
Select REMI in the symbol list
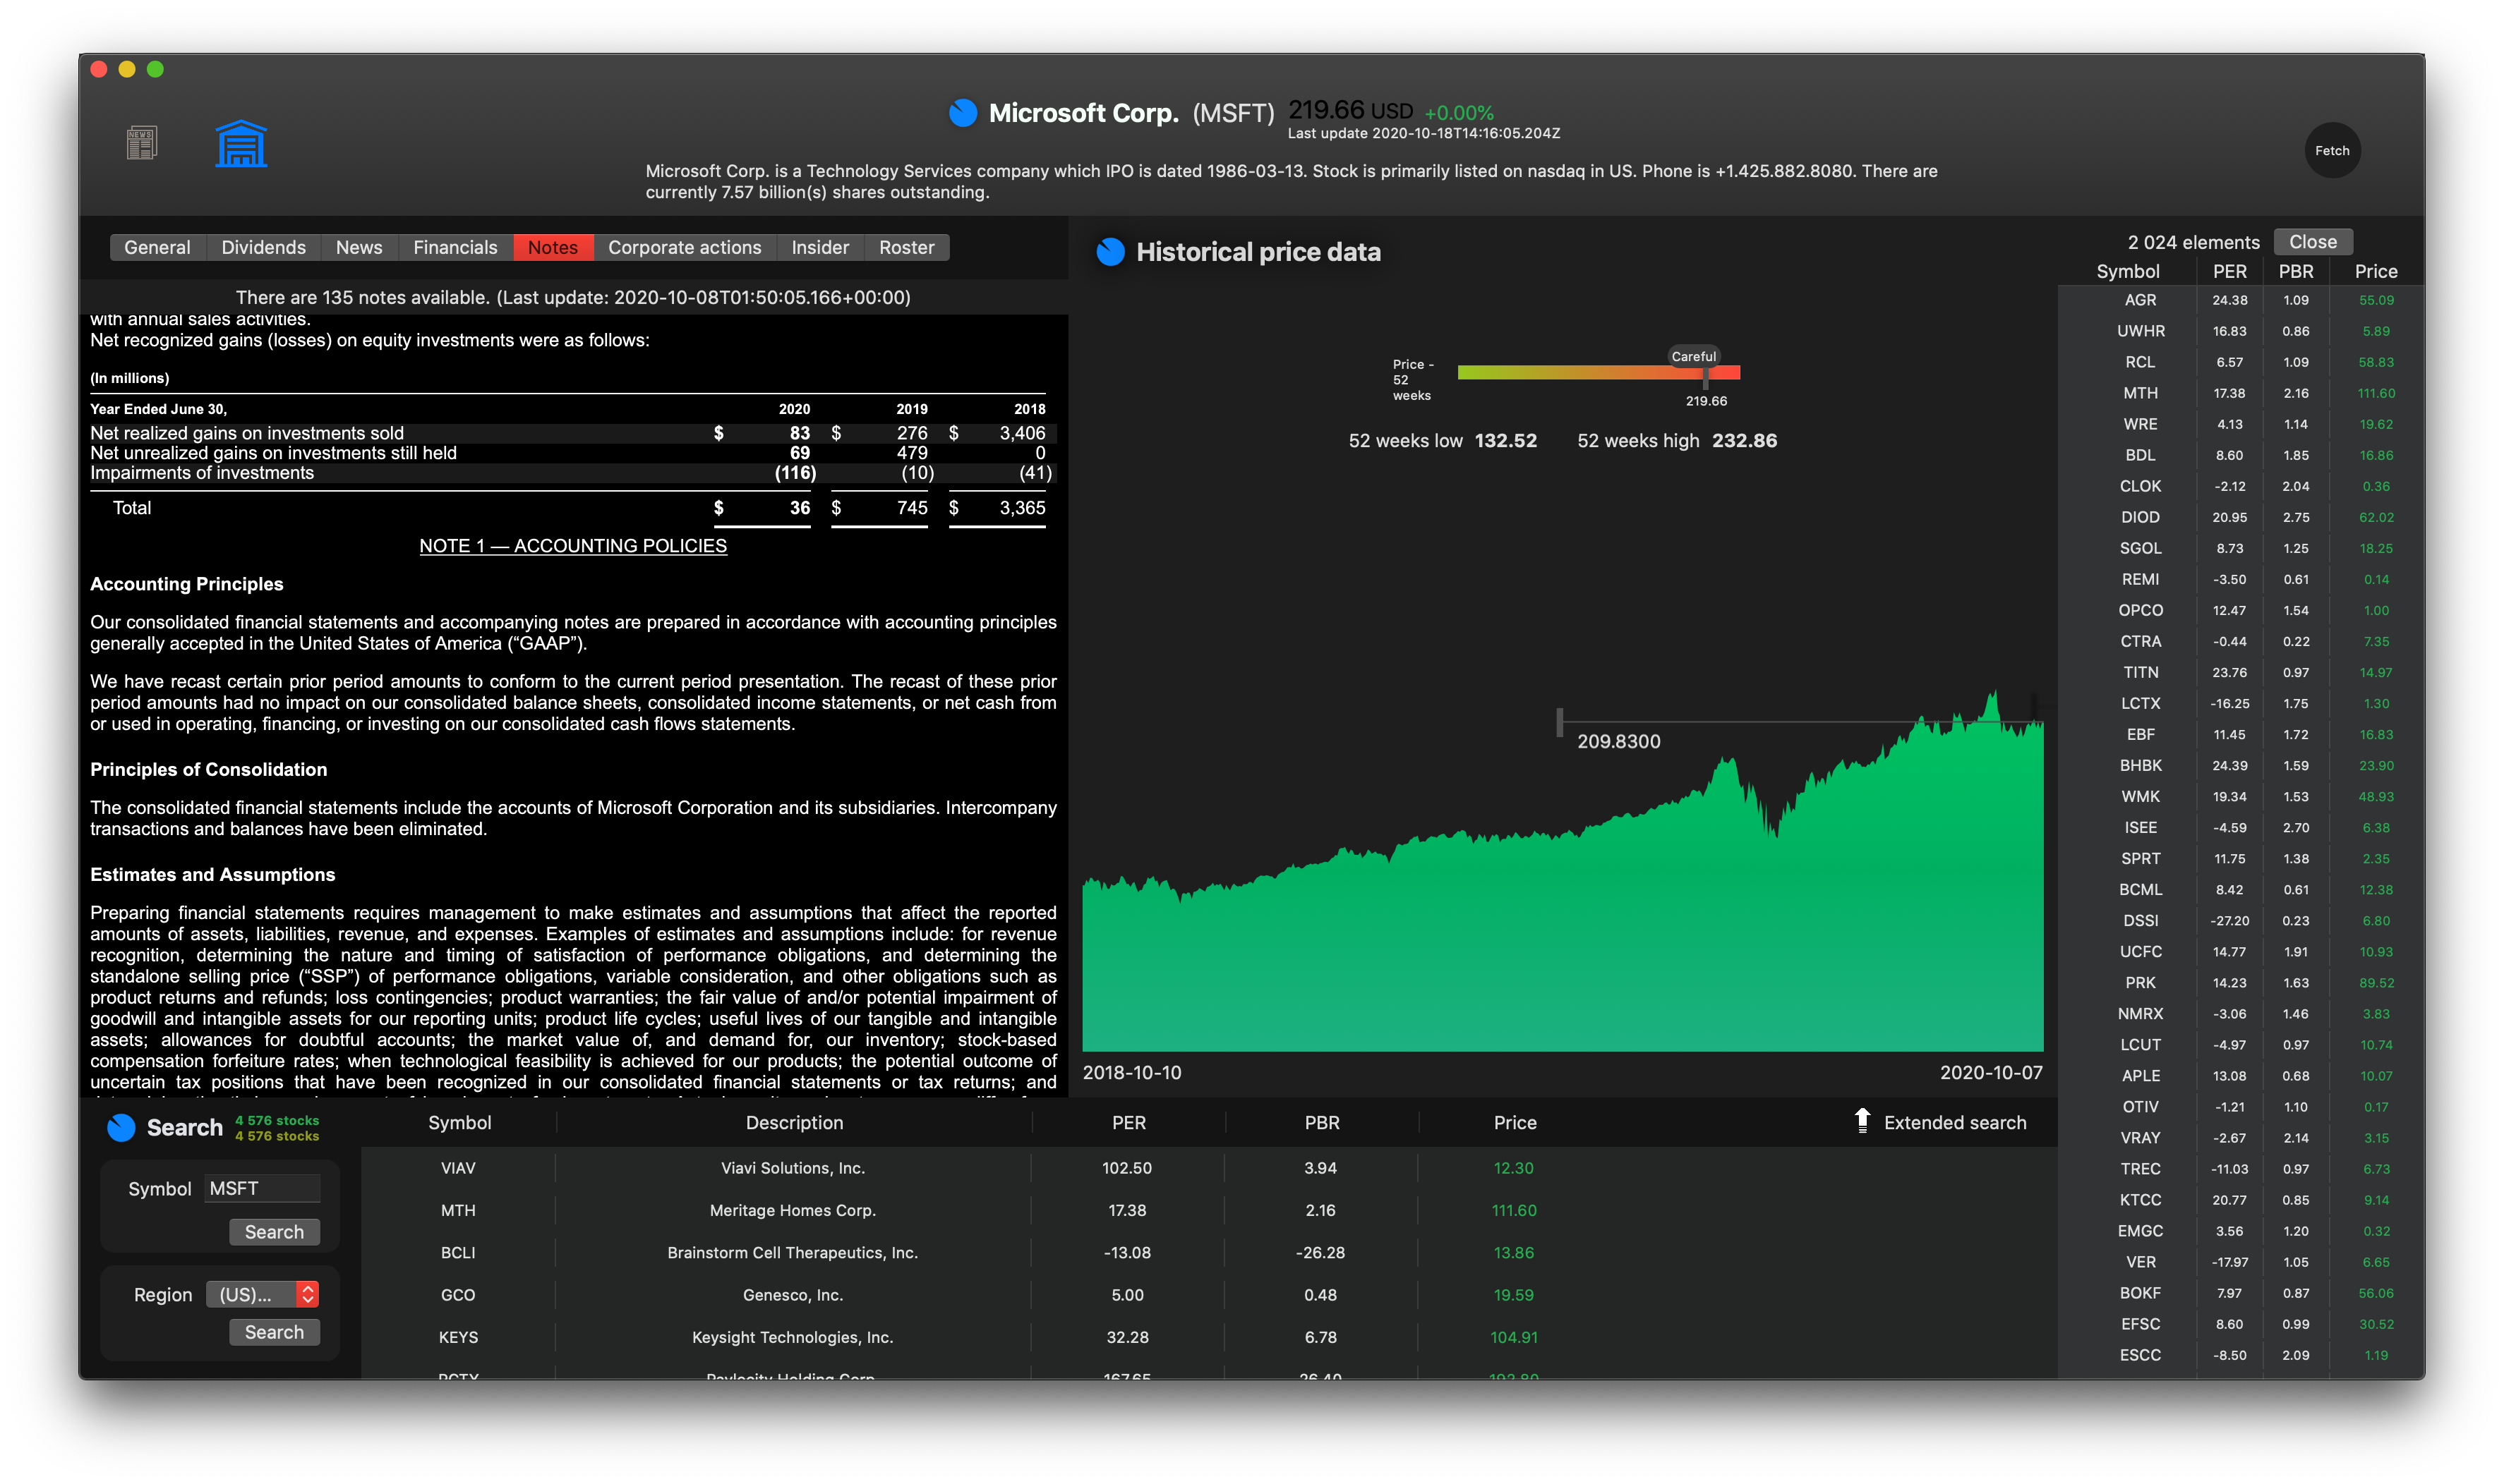[2241, 579]
